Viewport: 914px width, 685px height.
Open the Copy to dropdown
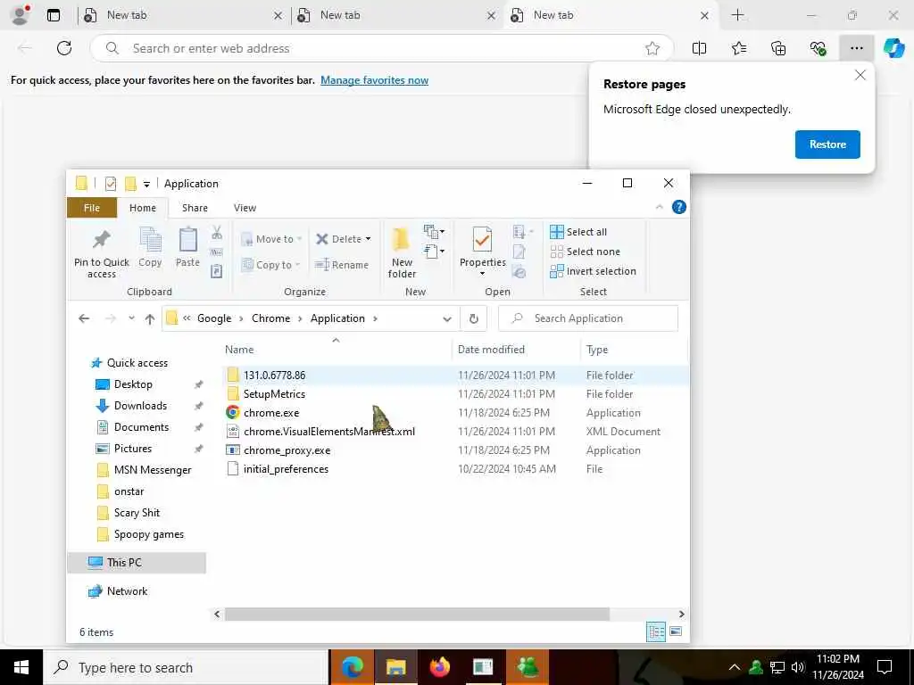click(270, 265)
